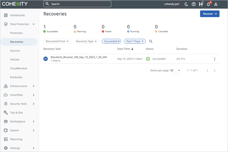Open the Past 7 Days dropdown

click(x=135, y=41)
